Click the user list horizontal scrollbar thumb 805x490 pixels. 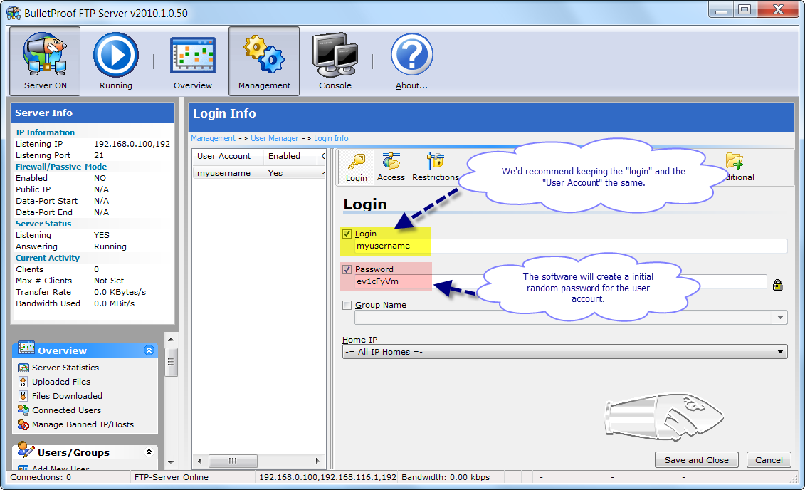tap(233, 461)
